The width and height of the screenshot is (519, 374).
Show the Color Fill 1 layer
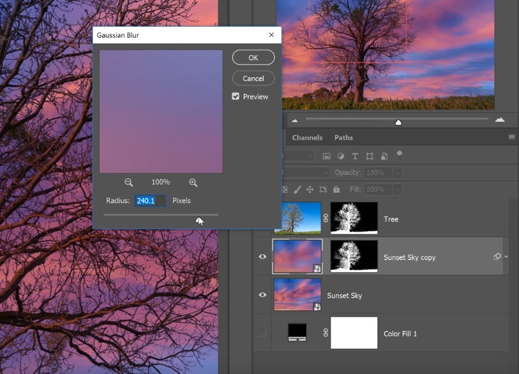click(262, 333)
